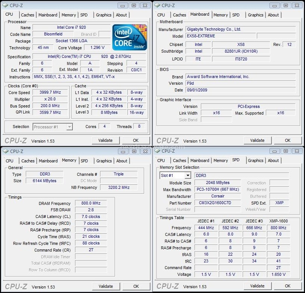Open SPD tab in the top-left CPU window
This screenshot has width=305, height=293.
(x=84, y=15)
